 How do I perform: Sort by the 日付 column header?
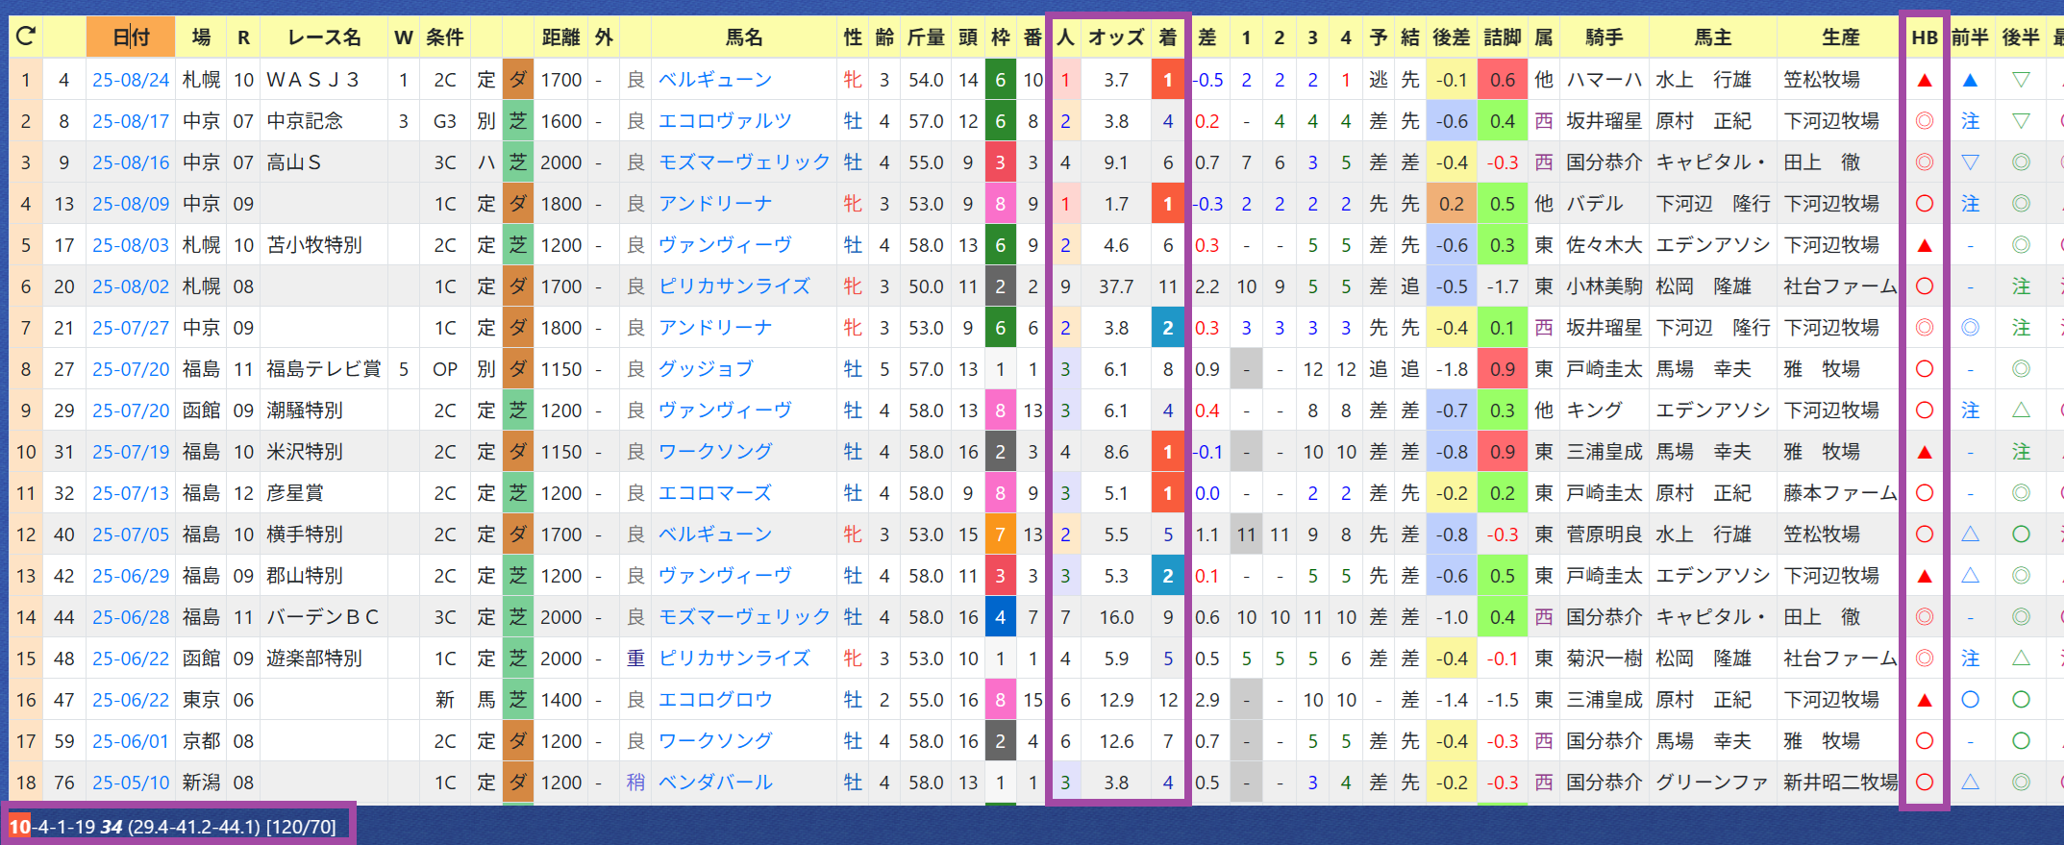131,37
